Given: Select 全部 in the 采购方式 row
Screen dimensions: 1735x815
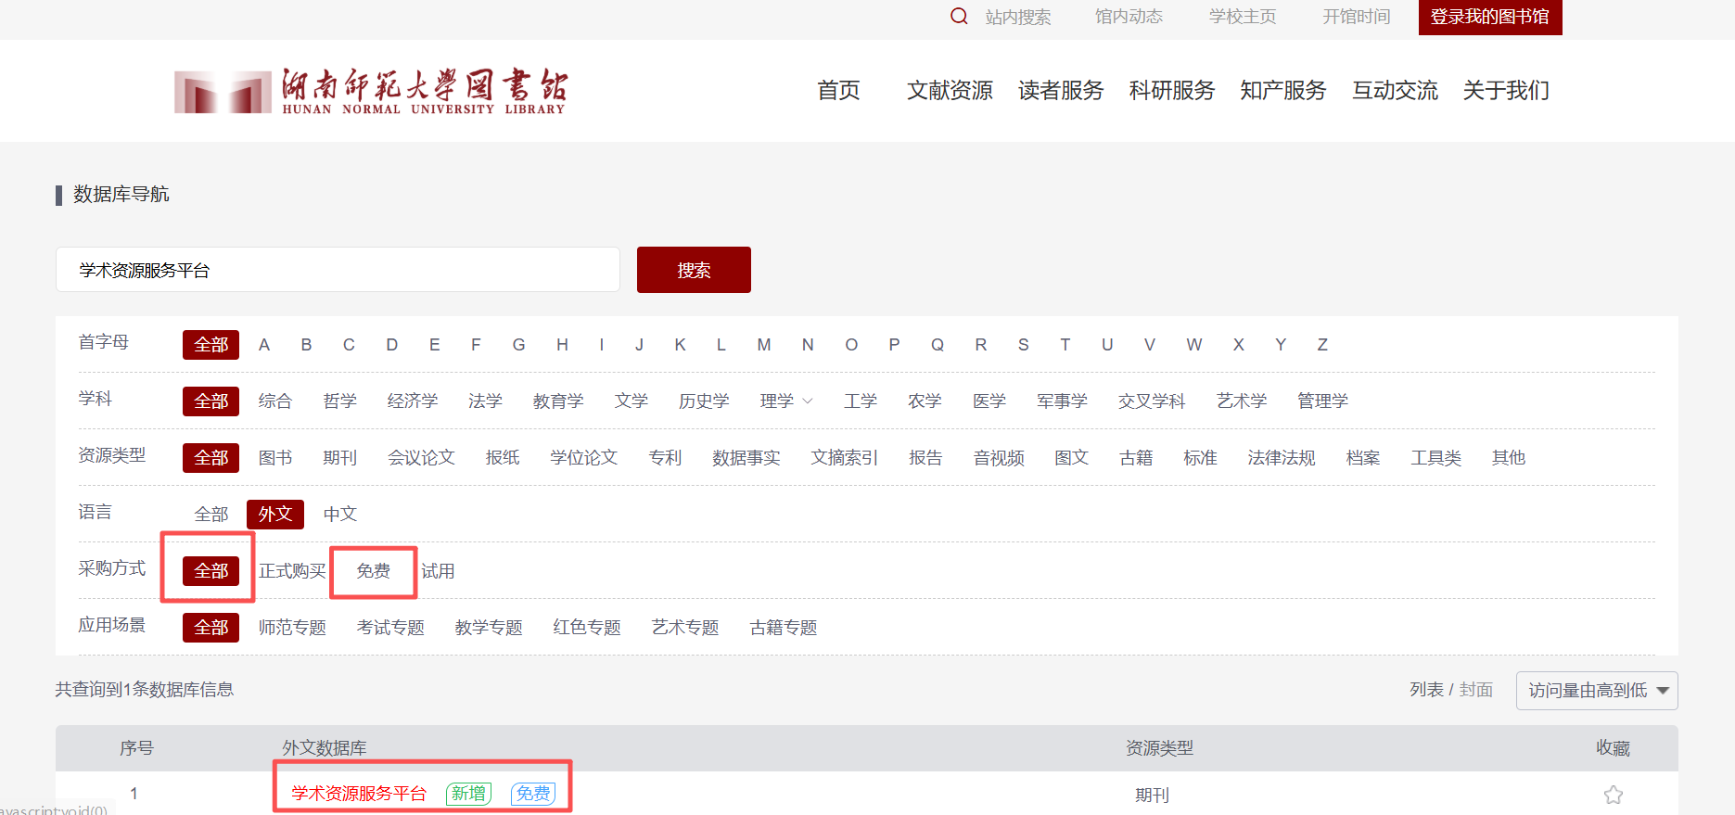Looking at the screenshot, I should pos(211,571).
